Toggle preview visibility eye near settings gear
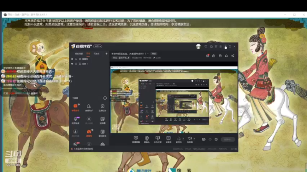The image size is (307, 172). coord(210,139)
